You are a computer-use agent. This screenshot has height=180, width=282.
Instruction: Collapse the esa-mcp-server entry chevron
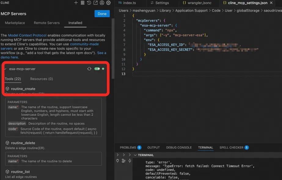(5, 69)
